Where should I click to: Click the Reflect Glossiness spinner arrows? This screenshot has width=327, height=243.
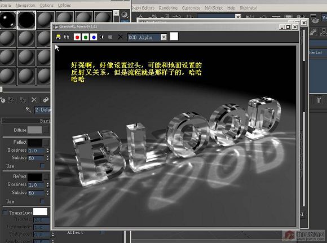tap(47, 151)
